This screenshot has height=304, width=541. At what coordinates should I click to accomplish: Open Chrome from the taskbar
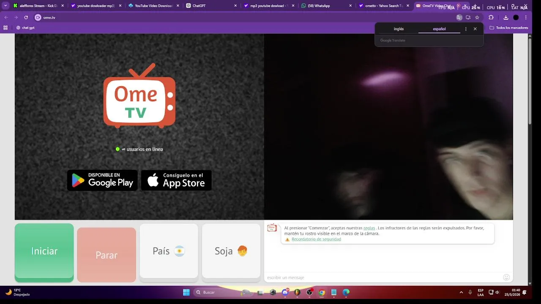click(322, 292)
